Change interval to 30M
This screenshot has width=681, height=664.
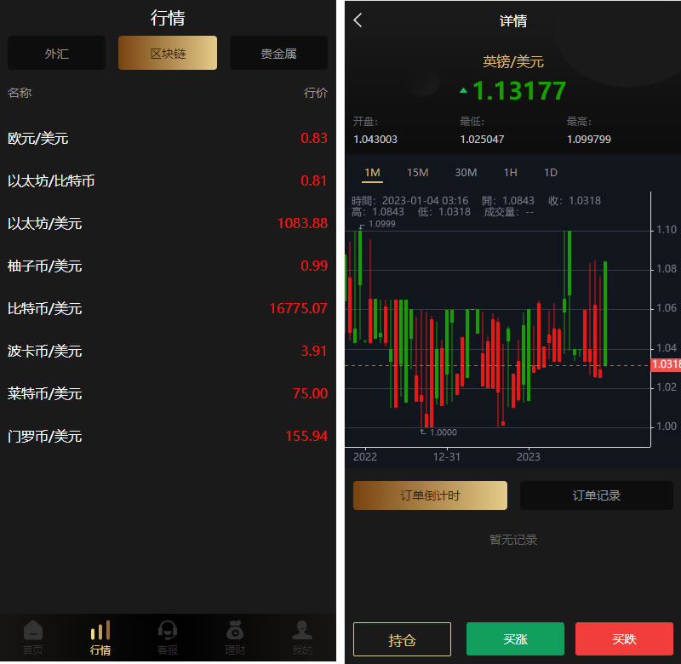pyautogui.click(x=466, y=172)
